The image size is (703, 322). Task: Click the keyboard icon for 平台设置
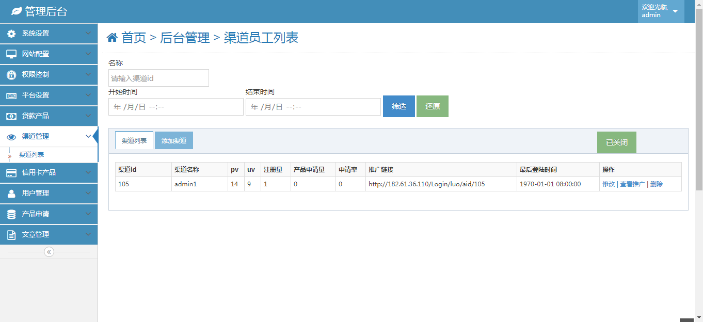point(11,95)
